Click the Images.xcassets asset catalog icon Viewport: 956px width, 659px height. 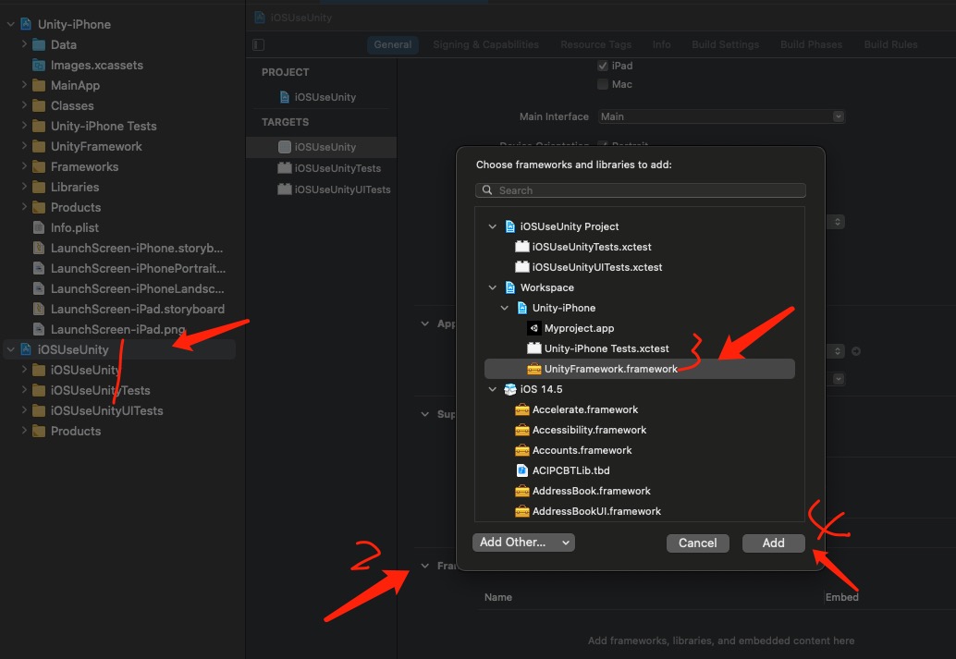tap(39, 66)
